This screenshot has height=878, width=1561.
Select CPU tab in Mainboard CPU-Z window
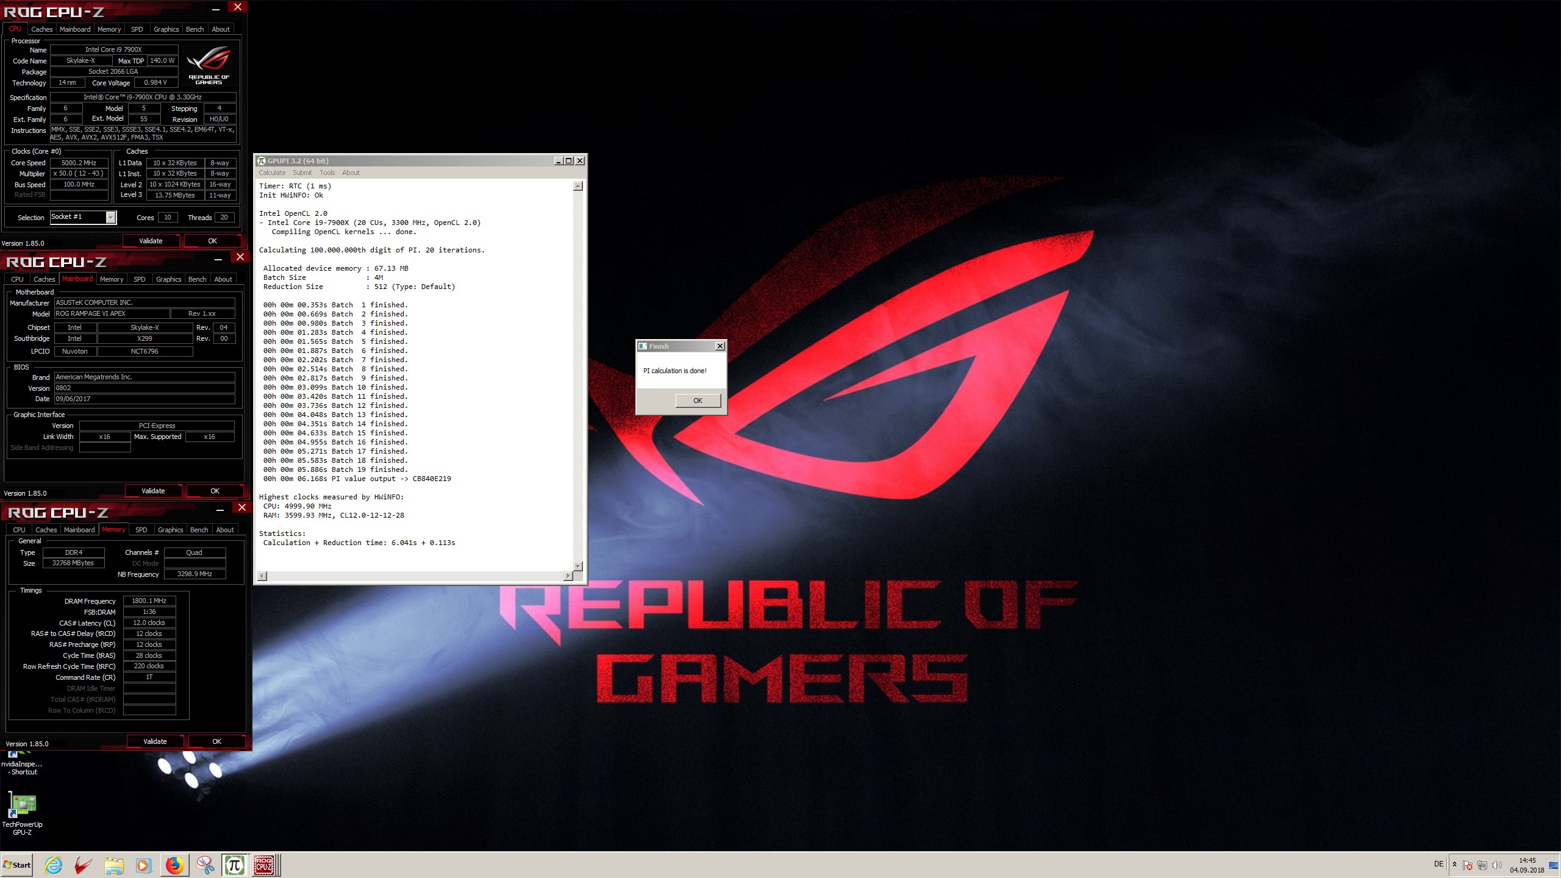point(17,279)
